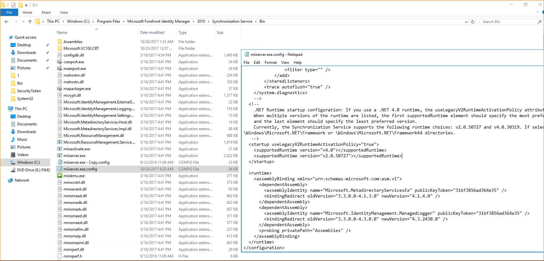Select the mmsperf.h file icon
The width and height of the screenshot is (544, 261).
click(59, 256)
